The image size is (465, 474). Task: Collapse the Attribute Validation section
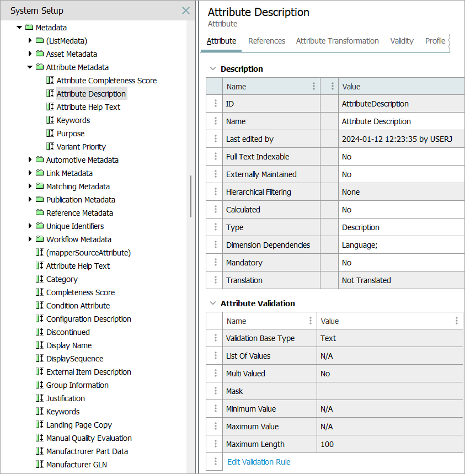[212, 303]
